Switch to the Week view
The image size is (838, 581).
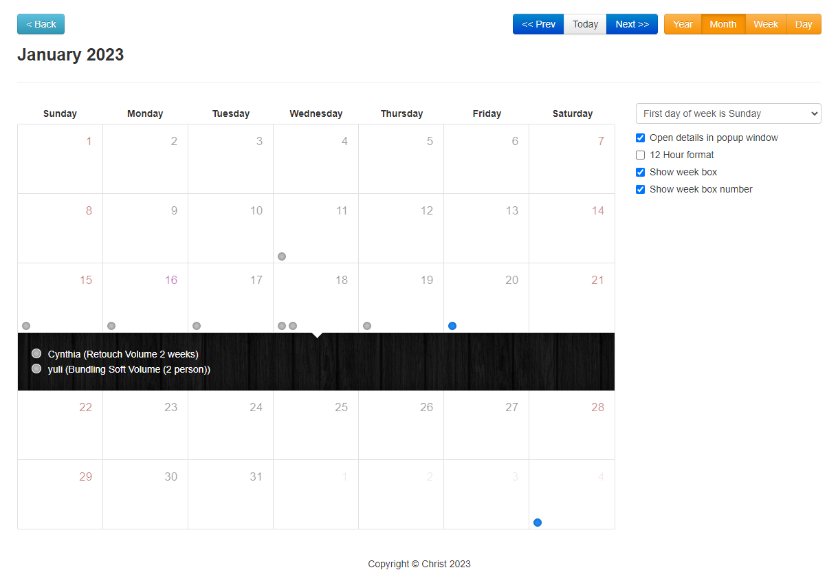coord(766,24)
